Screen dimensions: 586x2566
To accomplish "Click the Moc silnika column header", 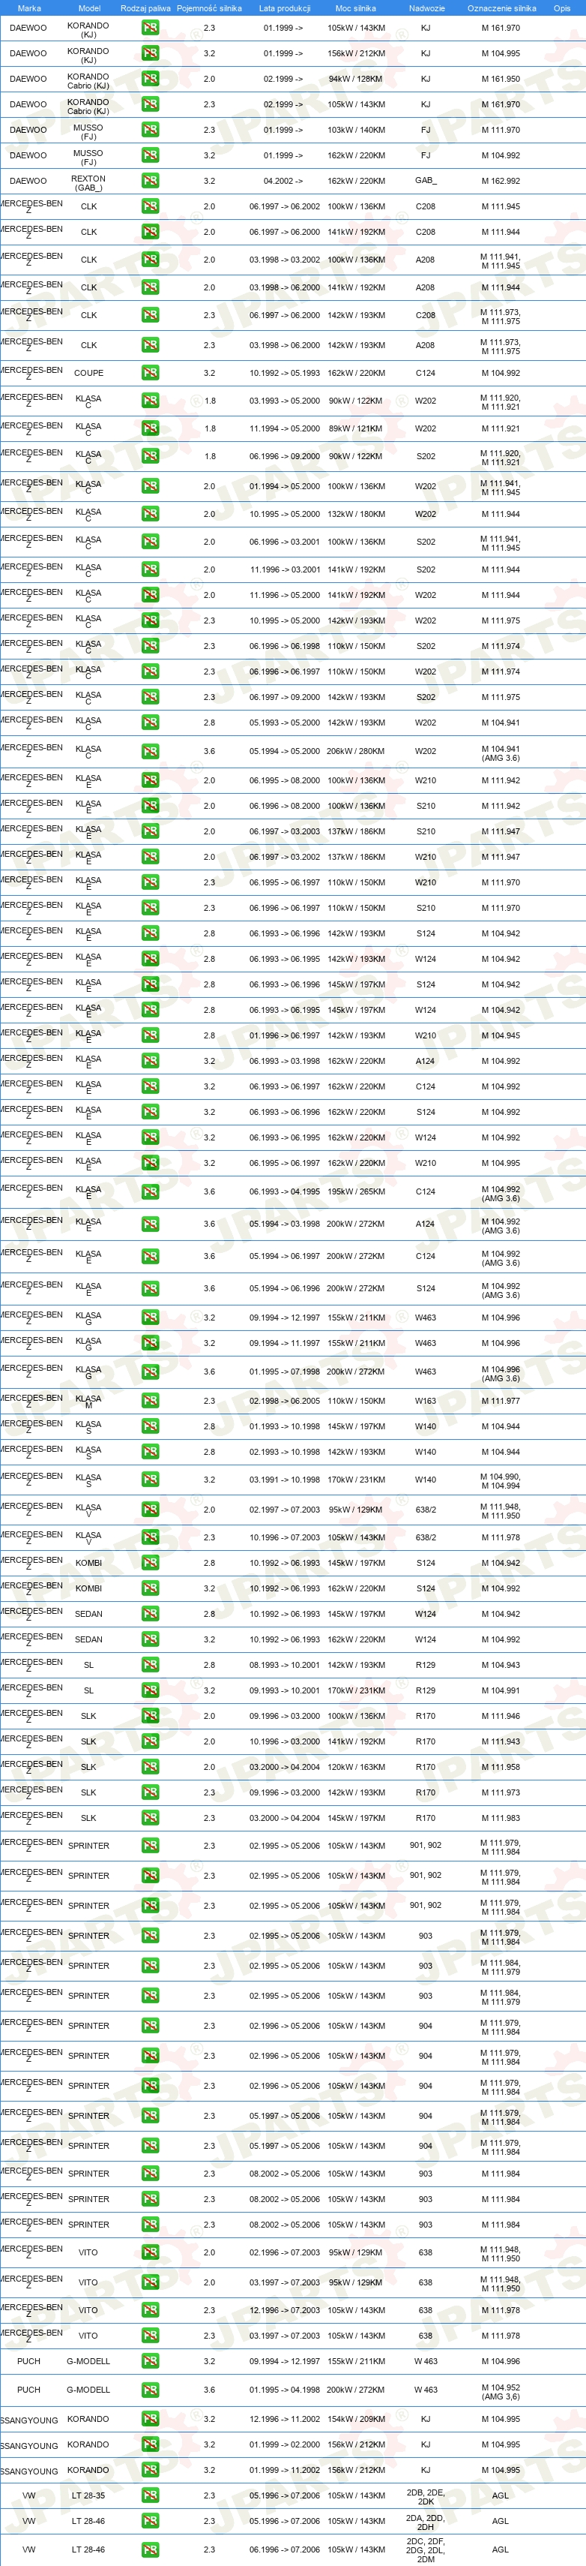I will click(x=355, y=8).
